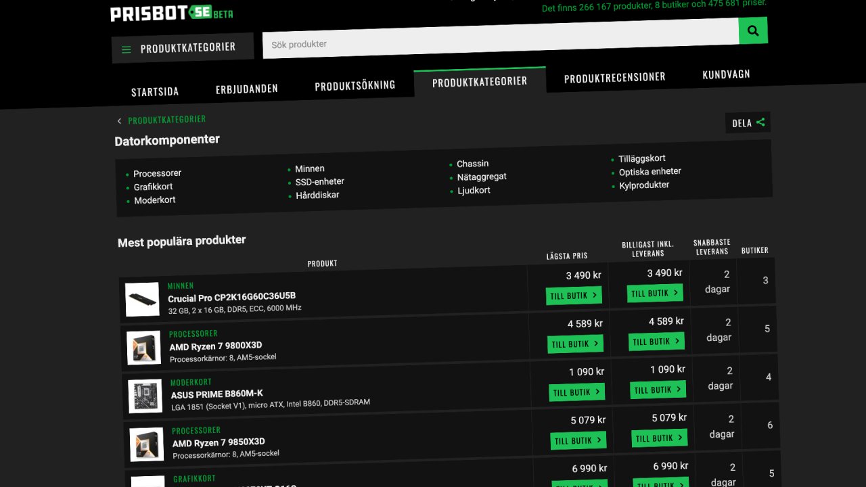Open the Crucial Pro CP2K16G60C36U5B product
The width and height of the screenshot is (866, 487).
click(x=232, y=297)
